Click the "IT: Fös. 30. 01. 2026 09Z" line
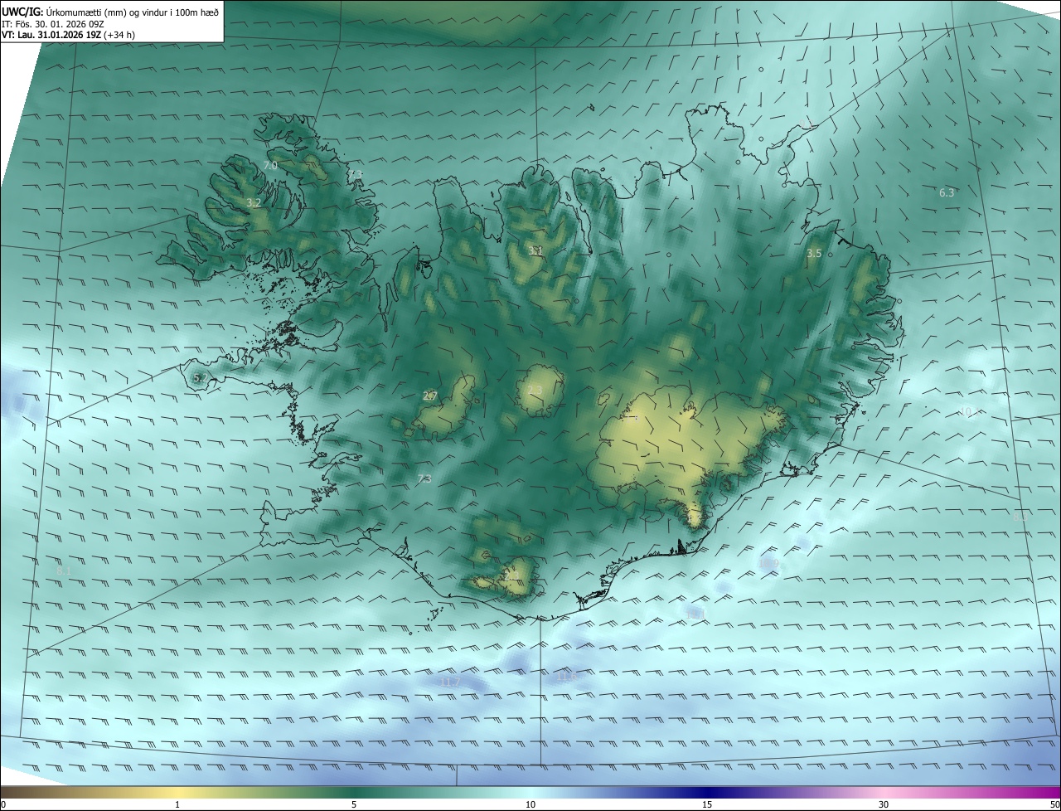This screenshot has width=1061, height=811. (51, 24)
